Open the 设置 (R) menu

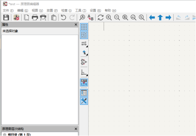tap(96, 11)
